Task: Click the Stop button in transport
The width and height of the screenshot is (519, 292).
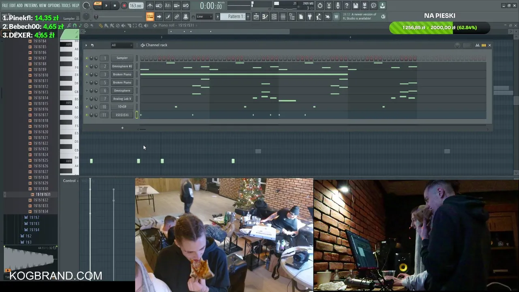Action: click(115, 6)
